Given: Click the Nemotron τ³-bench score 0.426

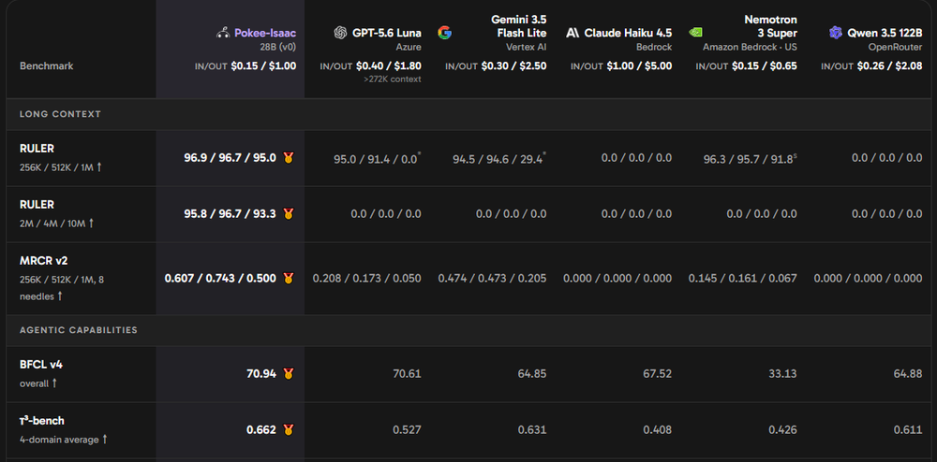Looking at the screenshot, I should tap(782, 429).
